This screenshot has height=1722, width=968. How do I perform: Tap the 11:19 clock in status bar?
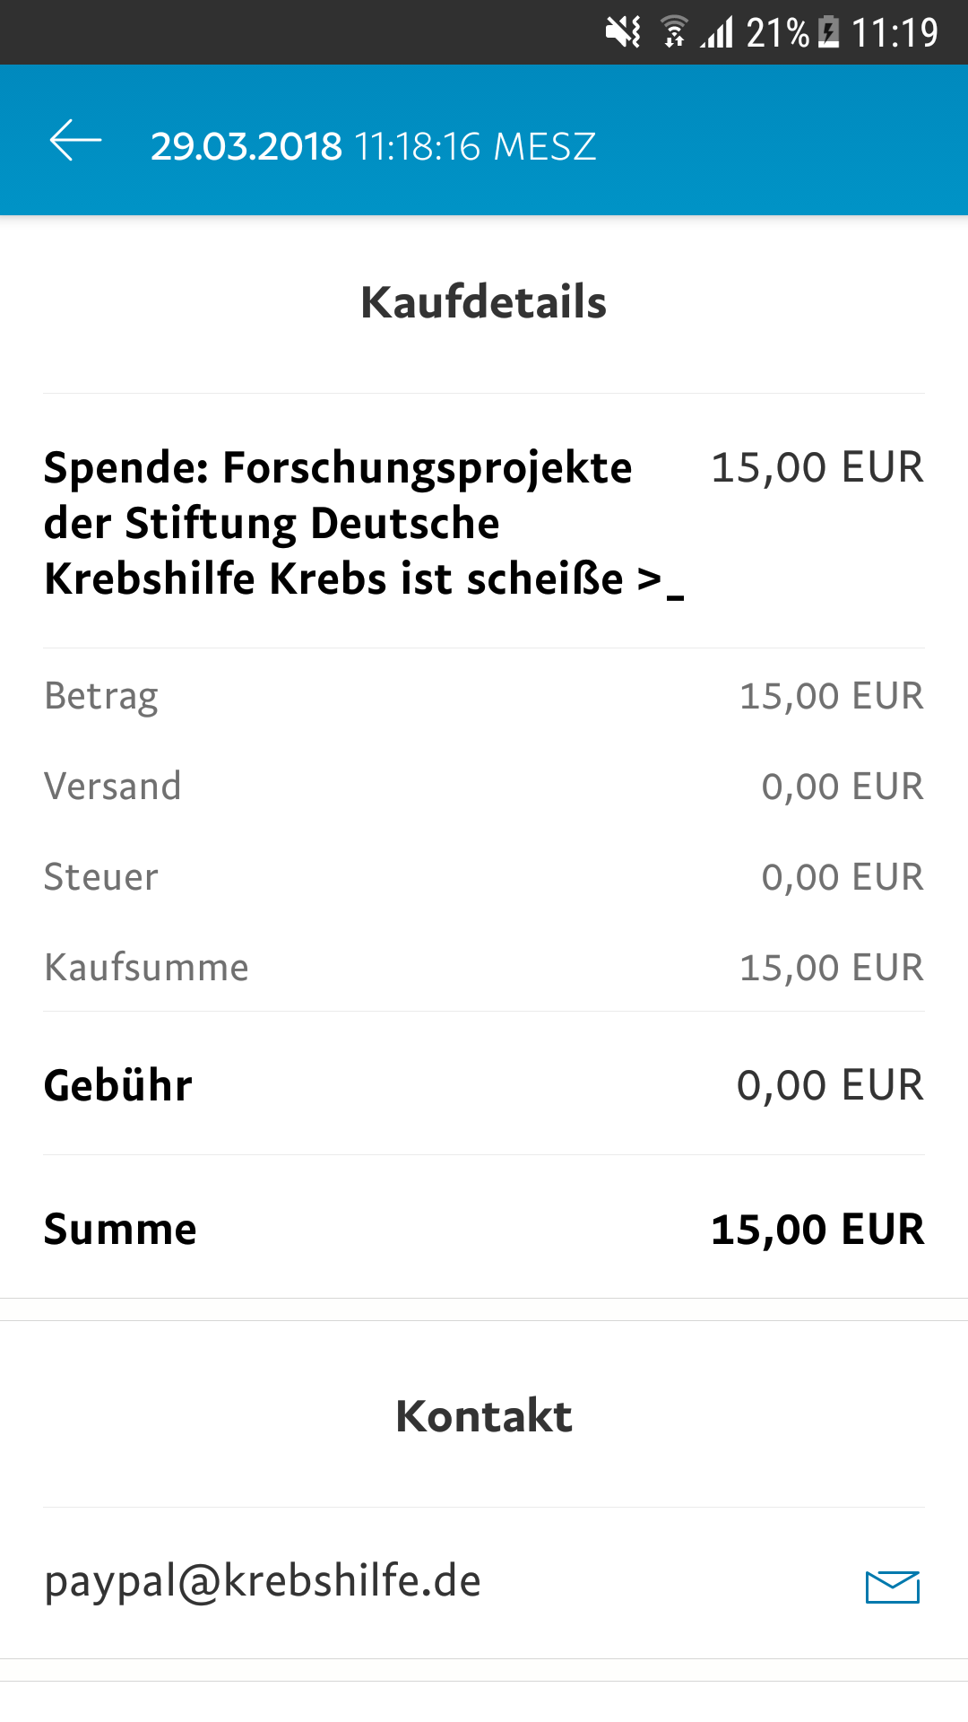(895, 33)
